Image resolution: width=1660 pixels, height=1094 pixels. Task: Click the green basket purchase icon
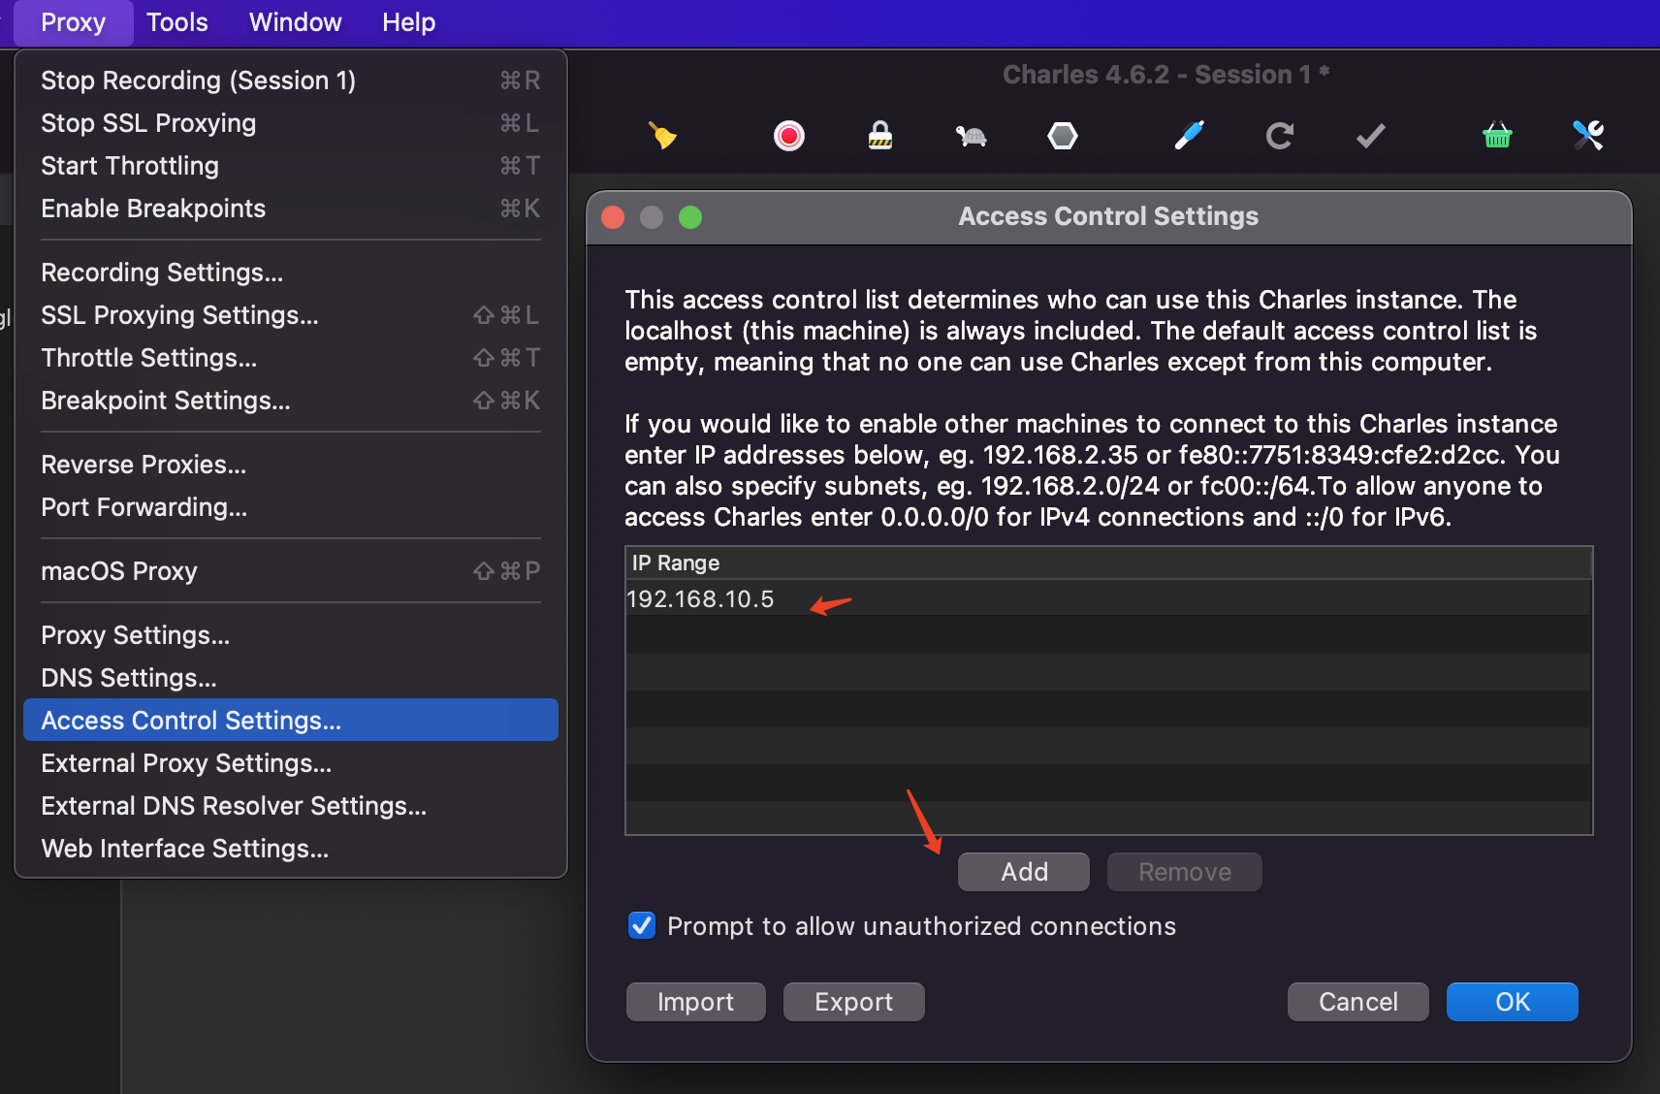click(1497, 136)
